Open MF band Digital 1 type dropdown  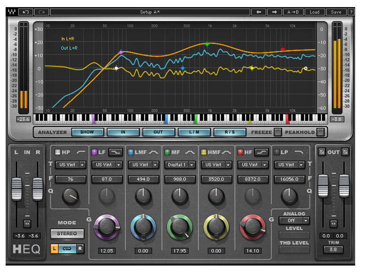(x=180, y=165)
